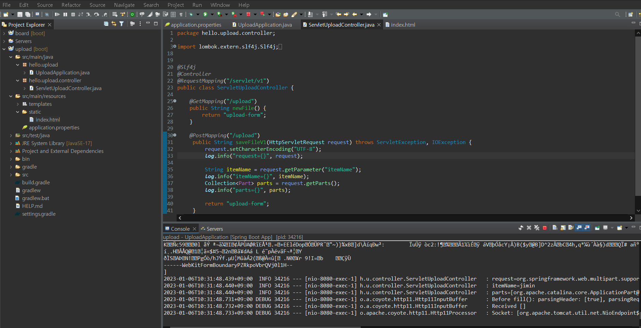Open the Servers tab beside Console
The height and width of the screenshot is (328, 641).
click(x=214, y=229)
